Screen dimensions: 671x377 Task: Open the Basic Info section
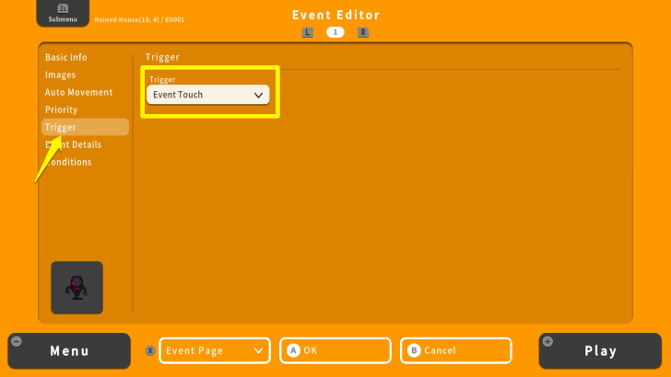(66, 57)
